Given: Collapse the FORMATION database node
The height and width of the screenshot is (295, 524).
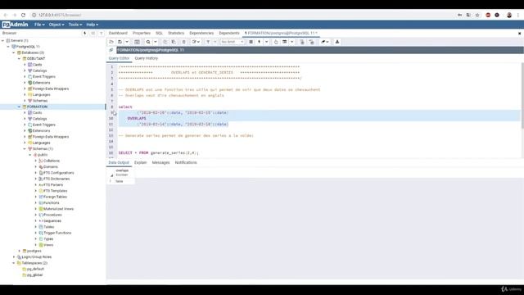Looking at the screenshot, I should click(19, 107).
